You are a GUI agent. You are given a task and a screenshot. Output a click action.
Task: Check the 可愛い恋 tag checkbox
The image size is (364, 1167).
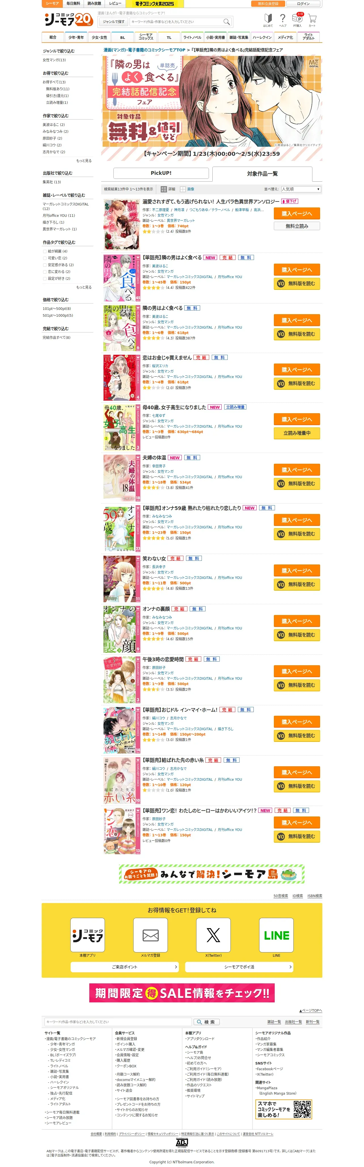45,258
